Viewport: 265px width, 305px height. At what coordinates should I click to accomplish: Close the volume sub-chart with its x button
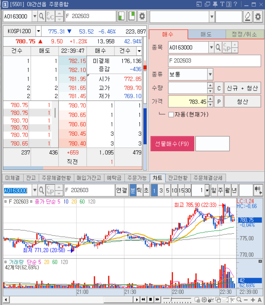(260, 262)
